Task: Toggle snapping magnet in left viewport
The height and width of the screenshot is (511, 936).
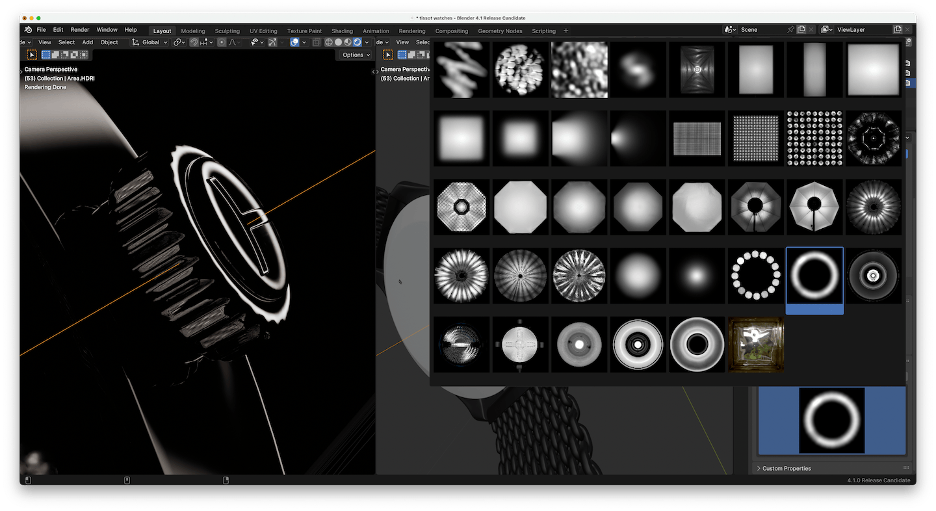Action: pyautogui.click(x=194, y=42)
